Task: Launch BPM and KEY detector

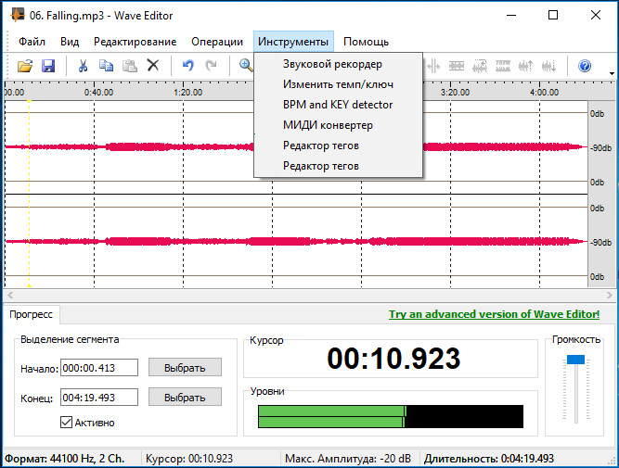Action: tap(339, 105)
